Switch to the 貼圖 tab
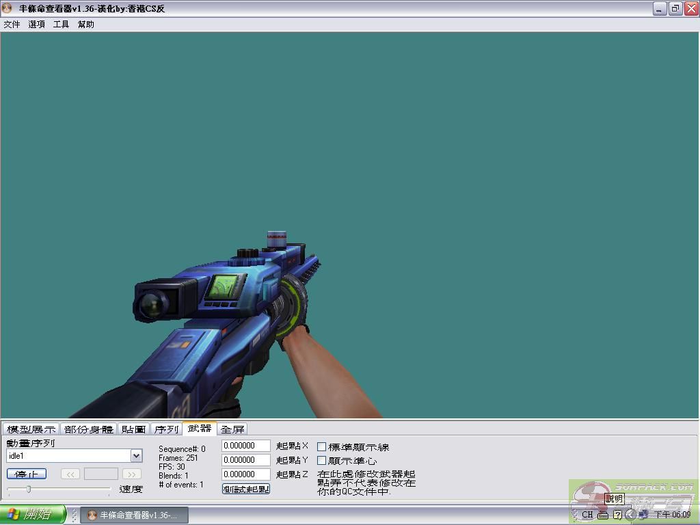 point(134,429)
